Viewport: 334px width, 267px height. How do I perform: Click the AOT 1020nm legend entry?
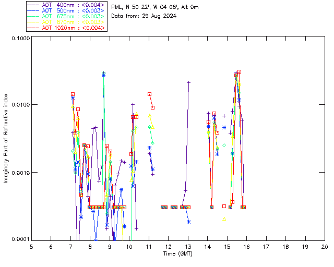coord(66,28)
